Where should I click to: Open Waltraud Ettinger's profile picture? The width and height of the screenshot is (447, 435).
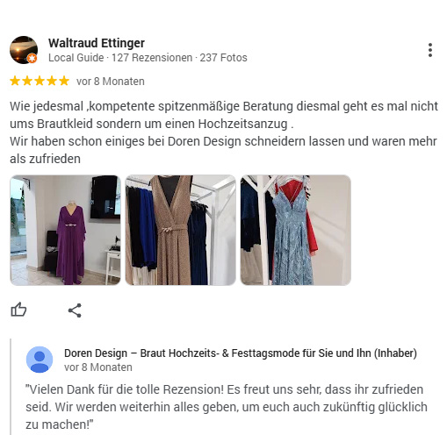[24, 50]
